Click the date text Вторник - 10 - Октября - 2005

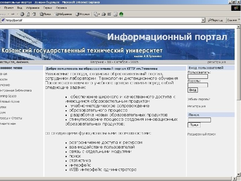pyautogui.click(x=114, y=62)
